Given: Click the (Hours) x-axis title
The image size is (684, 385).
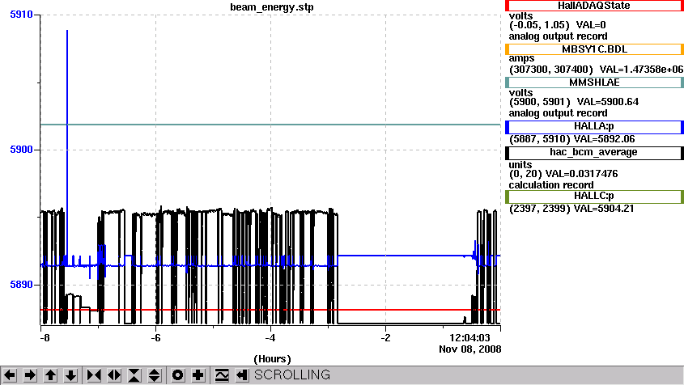Looking at the screenshot, I should tap(272, 359).
